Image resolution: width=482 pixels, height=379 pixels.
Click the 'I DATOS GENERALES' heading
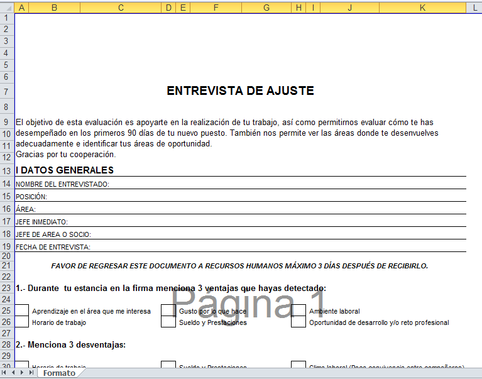65,170
